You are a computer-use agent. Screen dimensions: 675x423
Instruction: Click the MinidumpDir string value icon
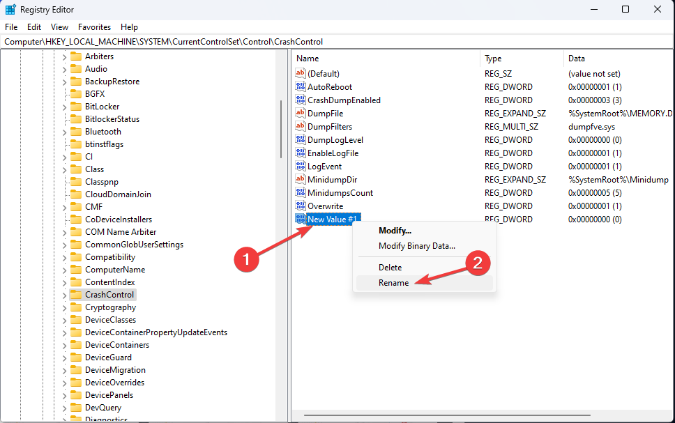(300, 179)
